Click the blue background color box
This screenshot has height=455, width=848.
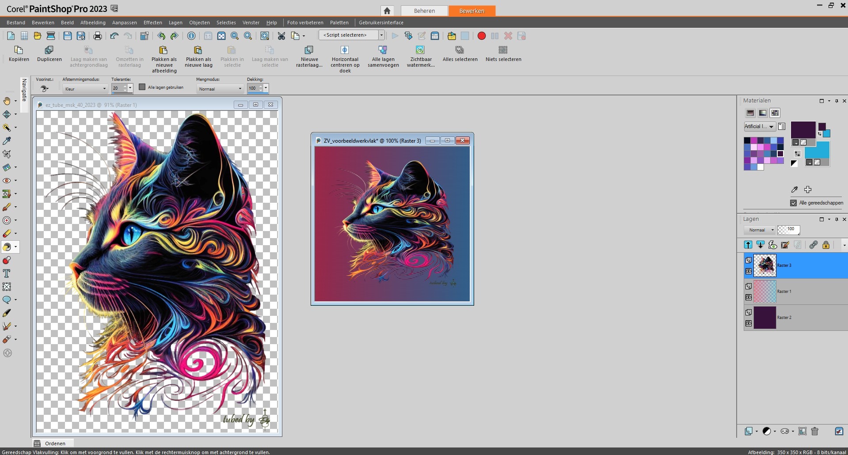pyautogui.click(x=817, y=150)
